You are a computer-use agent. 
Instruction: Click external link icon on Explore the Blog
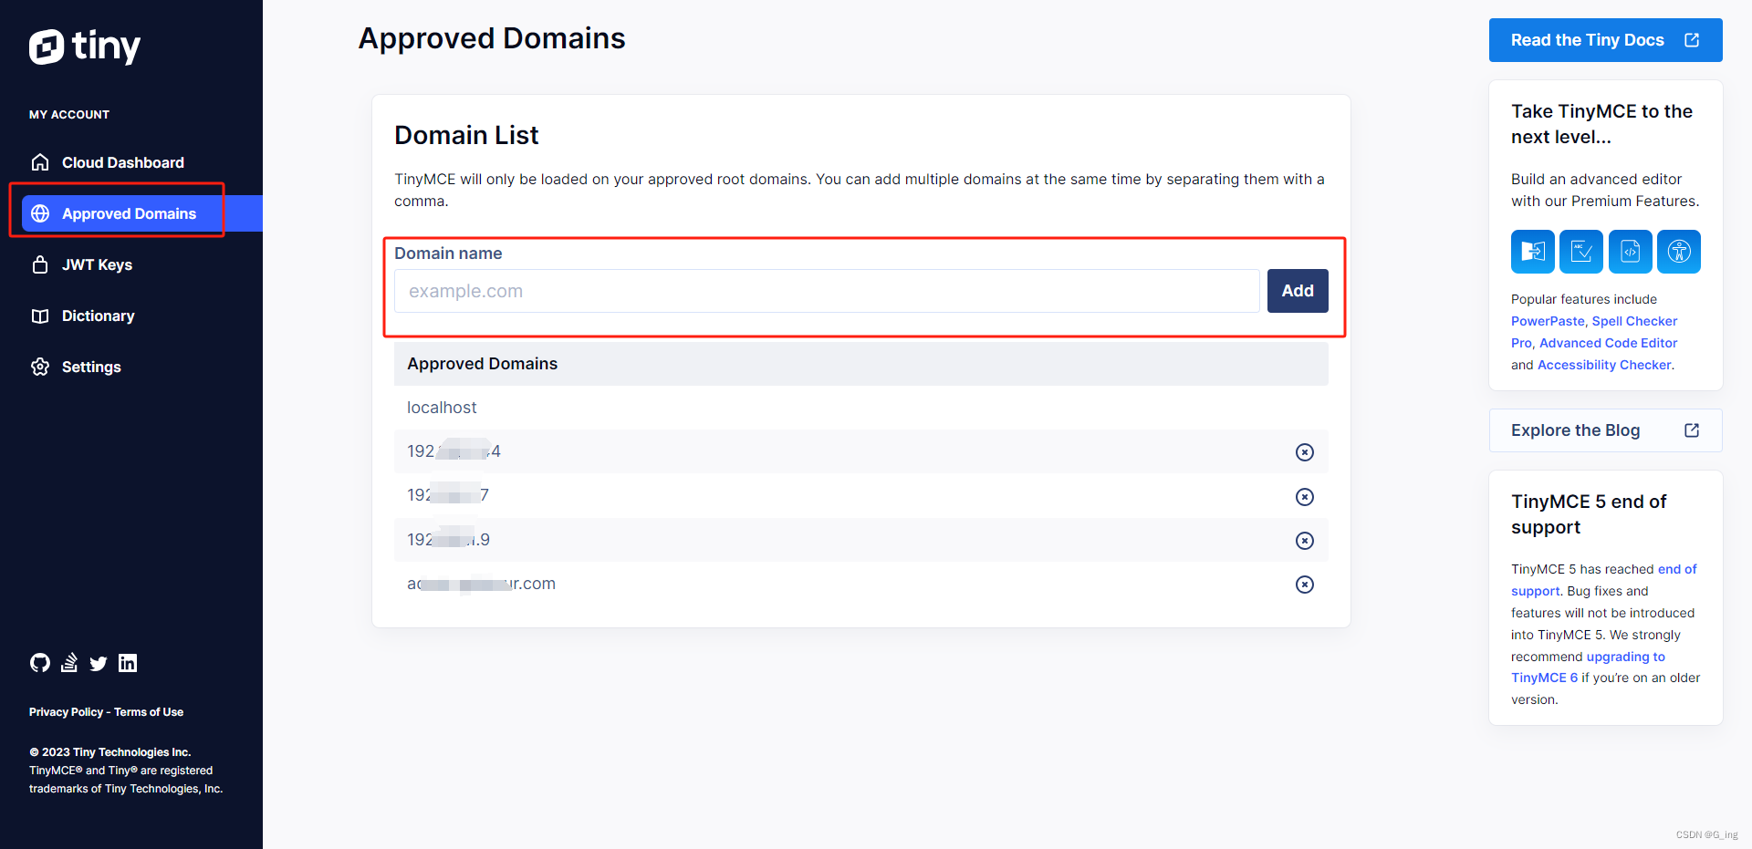coord(1692,430)
